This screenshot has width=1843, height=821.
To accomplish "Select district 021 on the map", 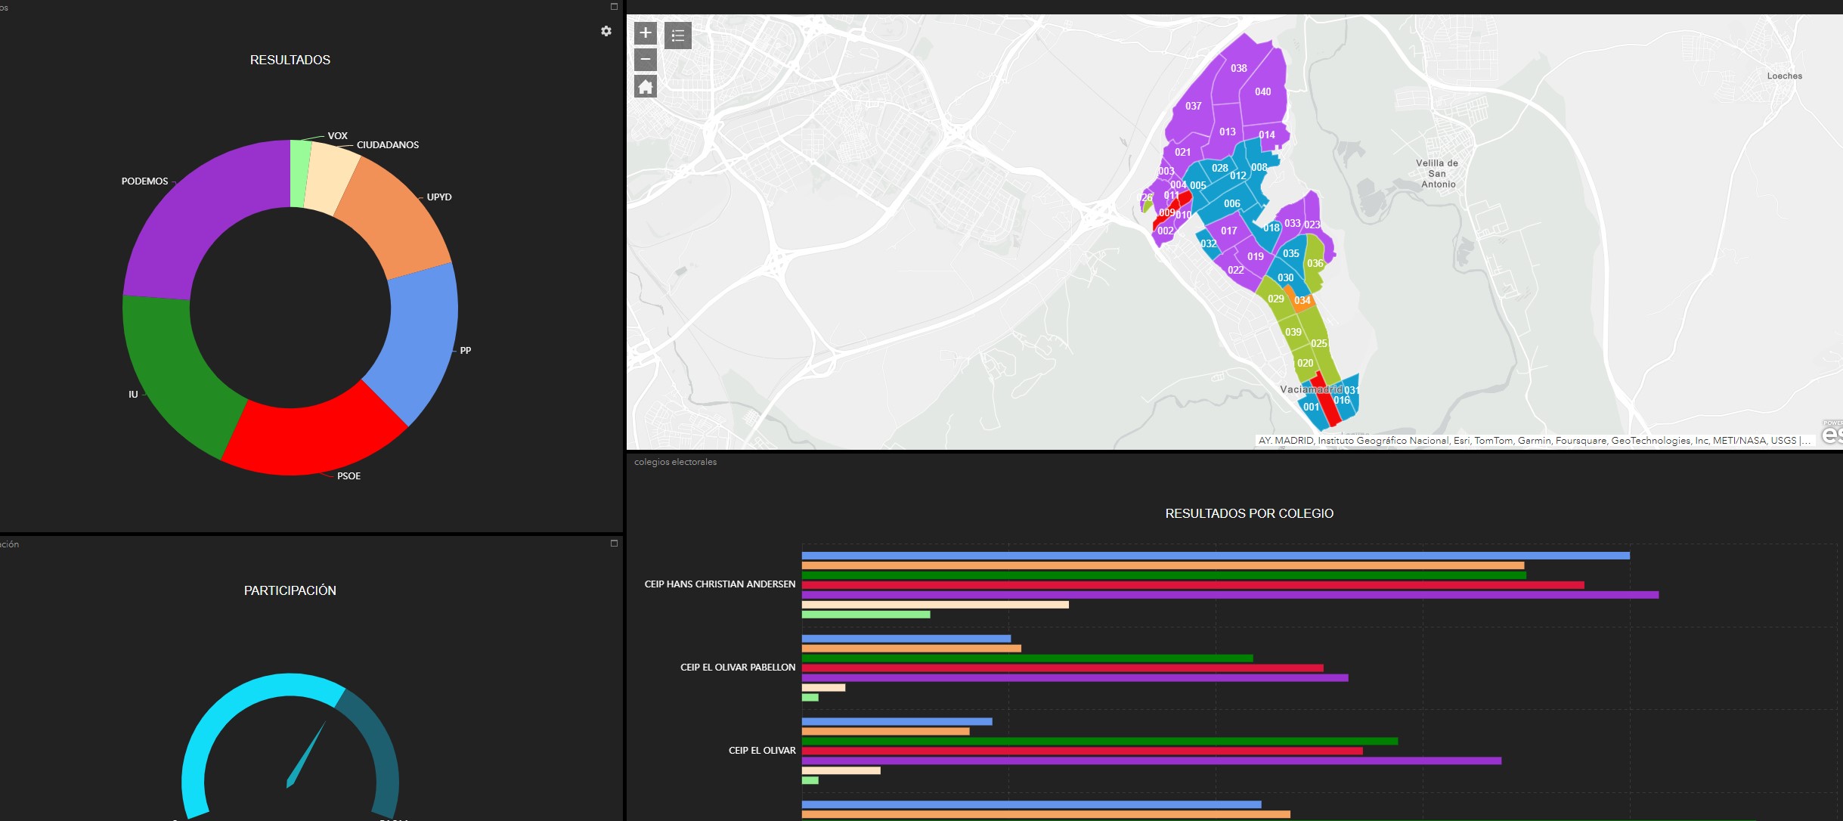I will pos(1183,152).
